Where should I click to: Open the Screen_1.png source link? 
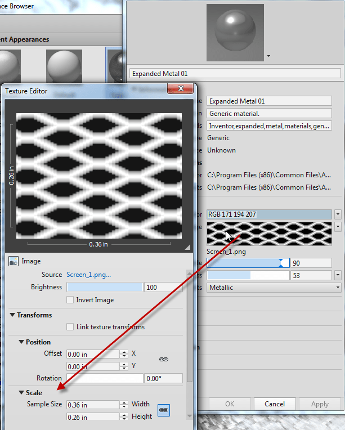(88, 275)
